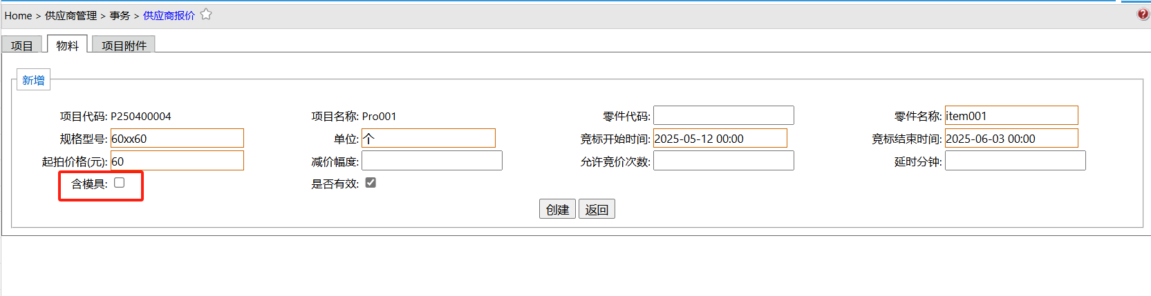Go to Home in the breadcrumb

pos(18,15)
